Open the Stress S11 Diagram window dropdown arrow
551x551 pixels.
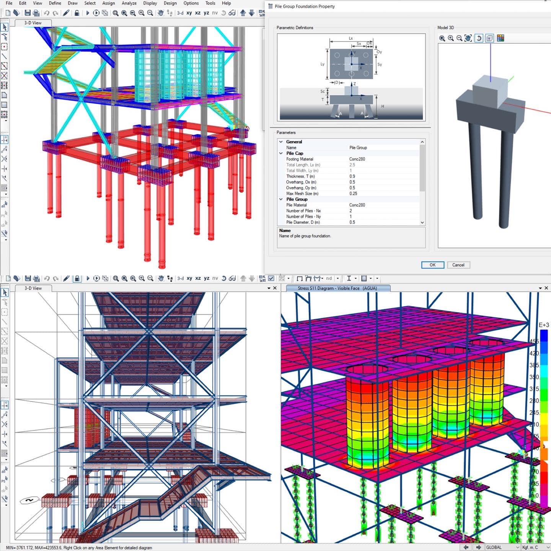tap(540, 288)
